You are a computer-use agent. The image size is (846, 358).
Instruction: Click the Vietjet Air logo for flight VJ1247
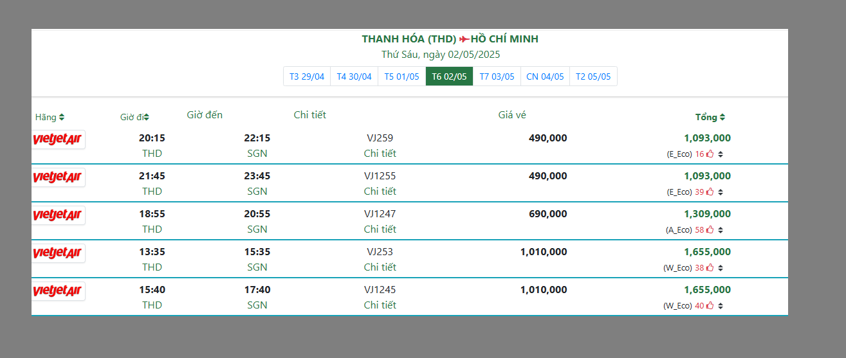click(x=58, y=215)
